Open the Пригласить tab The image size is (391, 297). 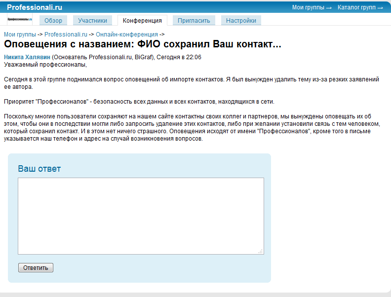pos(194,21)
